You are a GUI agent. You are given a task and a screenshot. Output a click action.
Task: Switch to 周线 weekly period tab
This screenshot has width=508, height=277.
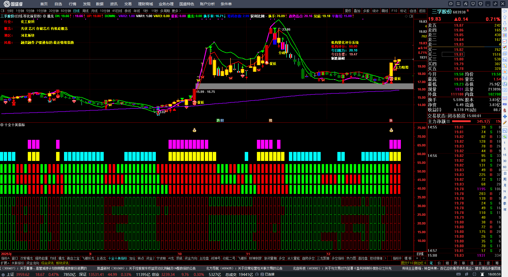85,11
